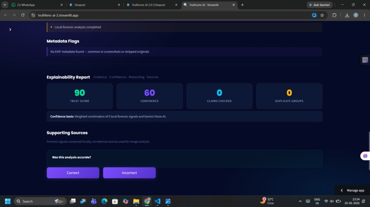The image size is (370, 207).
Task: Open the Chrome profile avatar
Action: (356, 15)
